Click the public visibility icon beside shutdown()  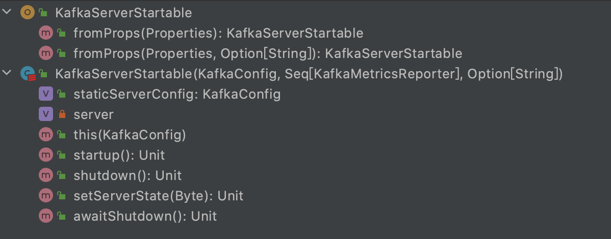coord(61,175)
